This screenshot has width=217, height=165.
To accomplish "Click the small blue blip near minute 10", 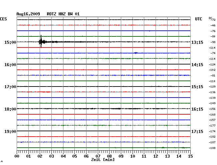I will tap(136, 53).
